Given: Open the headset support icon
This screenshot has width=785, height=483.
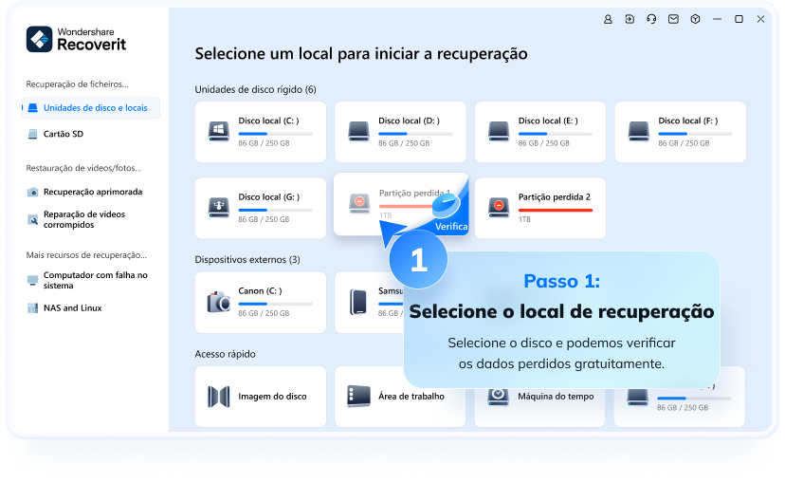Looking at the screenshot, I should pyautogui.click(x=651, y=19).
